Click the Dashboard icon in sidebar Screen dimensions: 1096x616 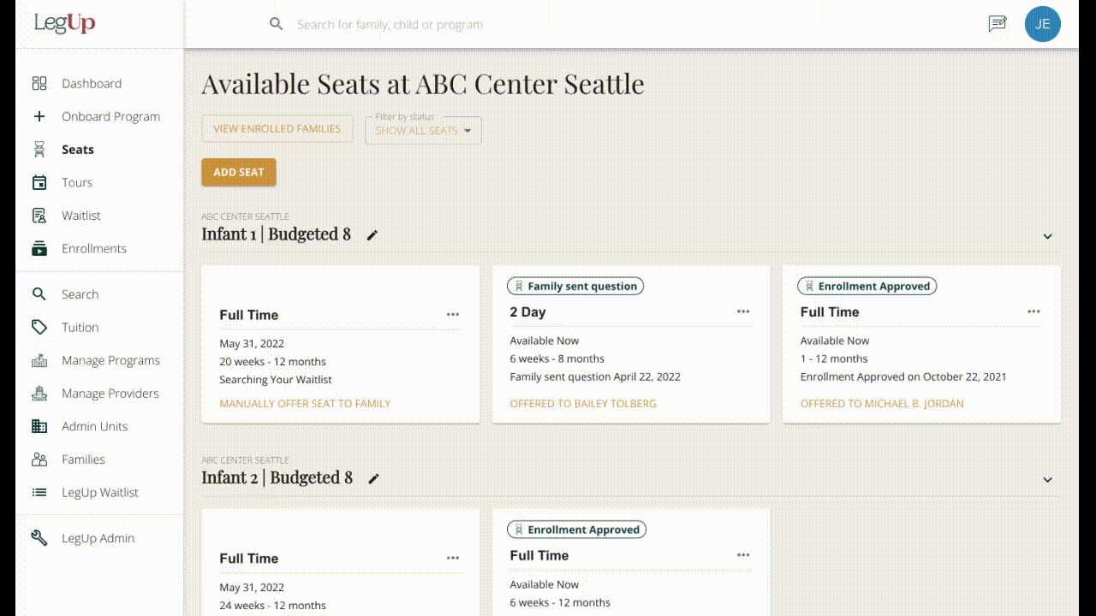coord(39,83)
